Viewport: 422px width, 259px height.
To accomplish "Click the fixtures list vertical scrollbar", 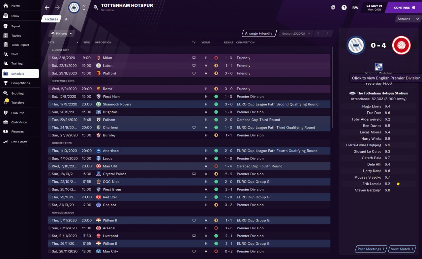I will click(332, 87).
